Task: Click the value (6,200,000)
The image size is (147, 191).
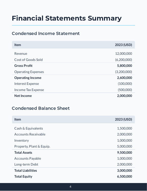Action: [124, 60]
